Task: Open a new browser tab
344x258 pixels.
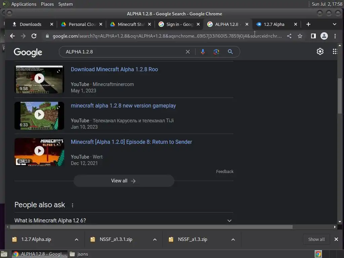Action: click(x=308, y=24)
